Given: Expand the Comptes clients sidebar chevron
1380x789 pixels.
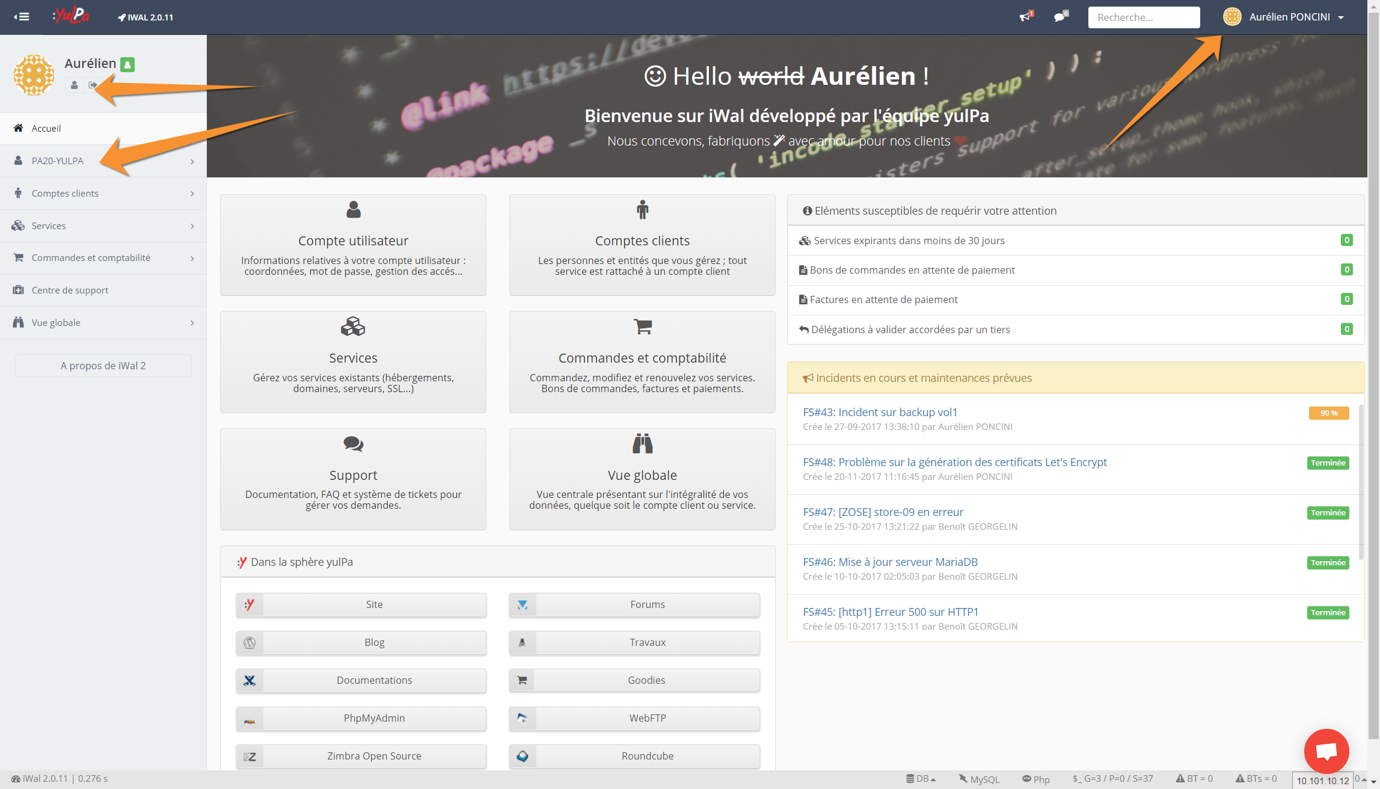Looking at the screenshot, I should (192, 194).
